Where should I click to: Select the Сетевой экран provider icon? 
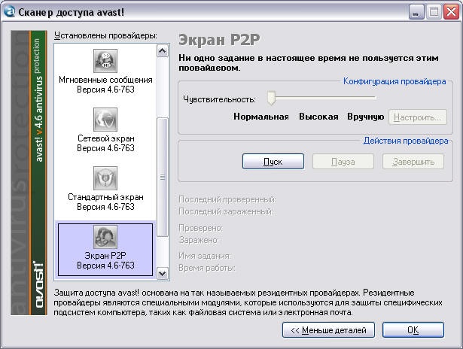[105, 120]
